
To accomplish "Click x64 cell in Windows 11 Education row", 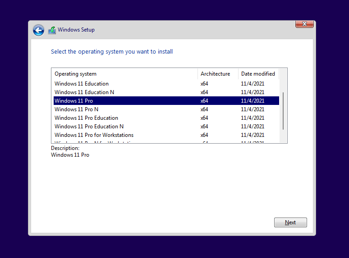I will 204,84.
